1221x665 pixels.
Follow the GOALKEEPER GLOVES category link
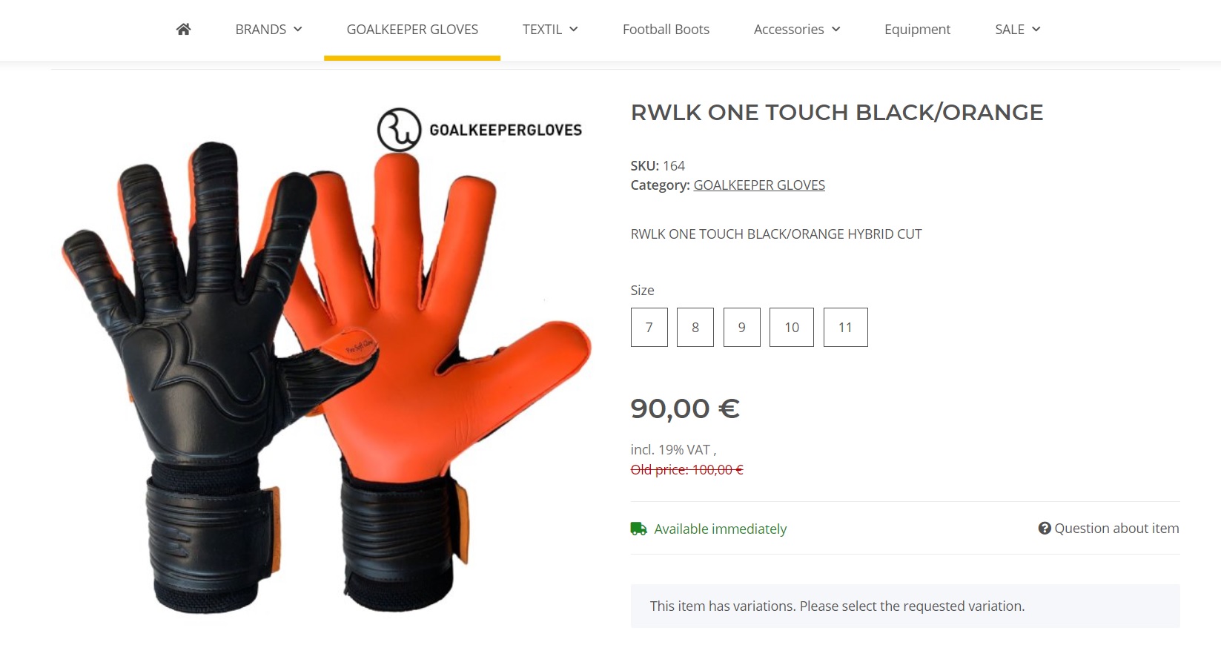759,185
